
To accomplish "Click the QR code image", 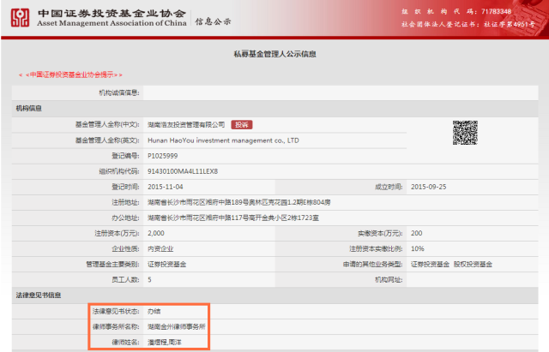I will 465,132.
